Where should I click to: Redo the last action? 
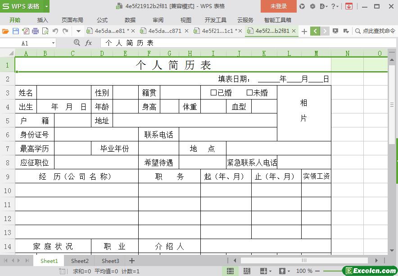coord(65,31)
